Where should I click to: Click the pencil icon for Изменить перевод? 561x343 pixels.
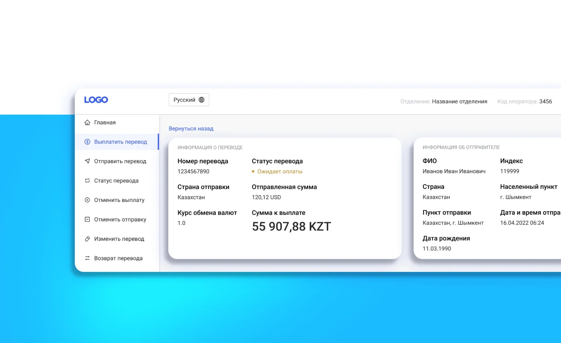(x=87, y=239)
